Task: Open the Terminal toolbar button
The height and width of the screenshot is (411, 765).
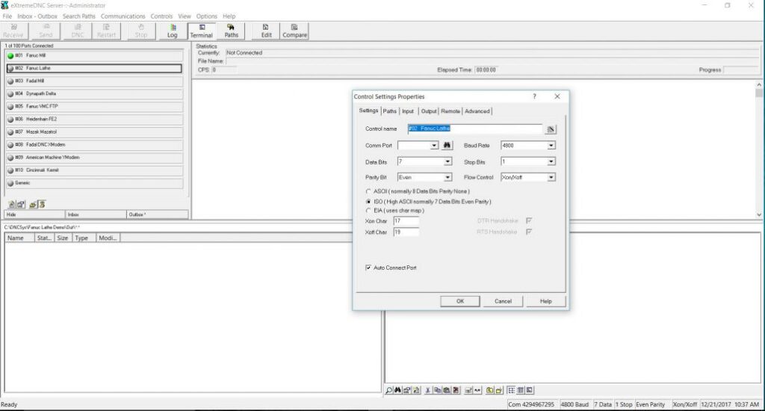Action: [x=201, y=31]
